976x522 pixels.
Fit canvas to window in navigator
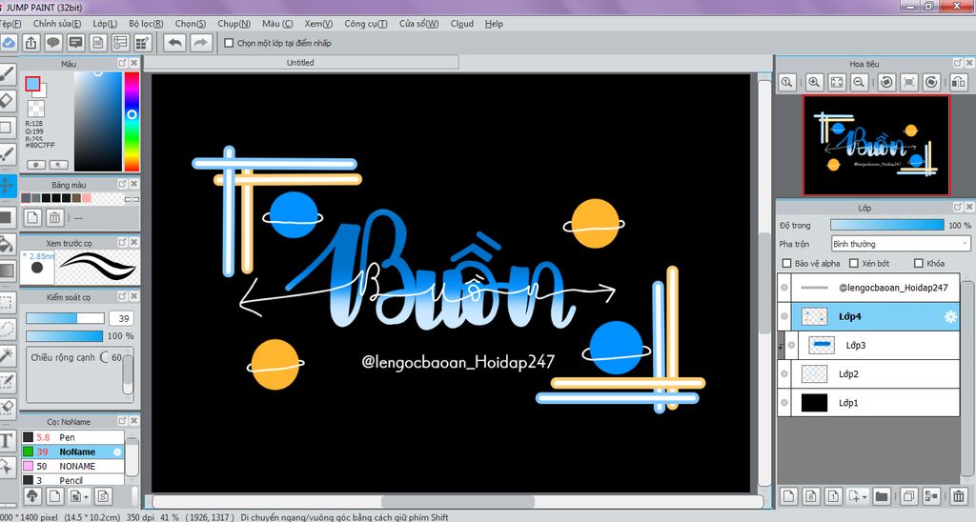point(837,82)
